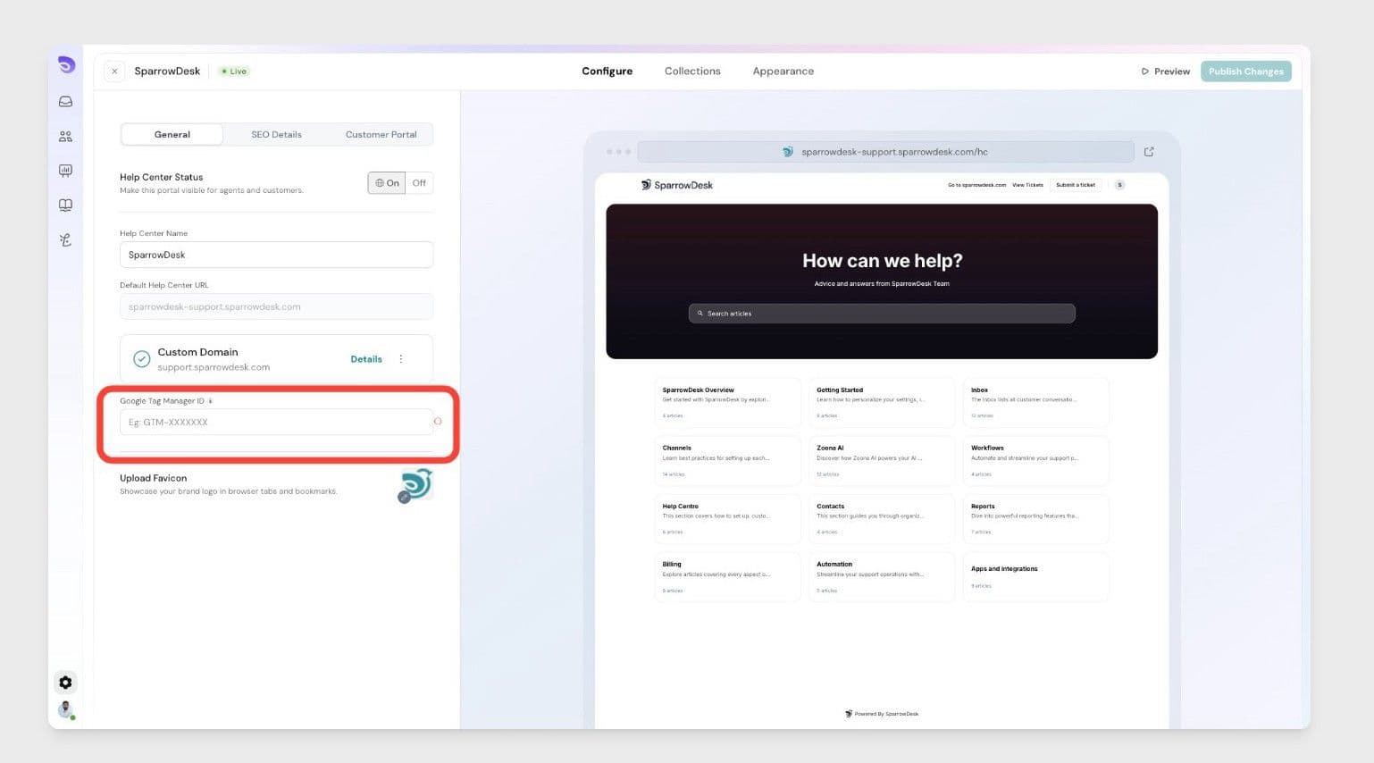Open the Inbox collection card in the preview

click(1036, 402)
